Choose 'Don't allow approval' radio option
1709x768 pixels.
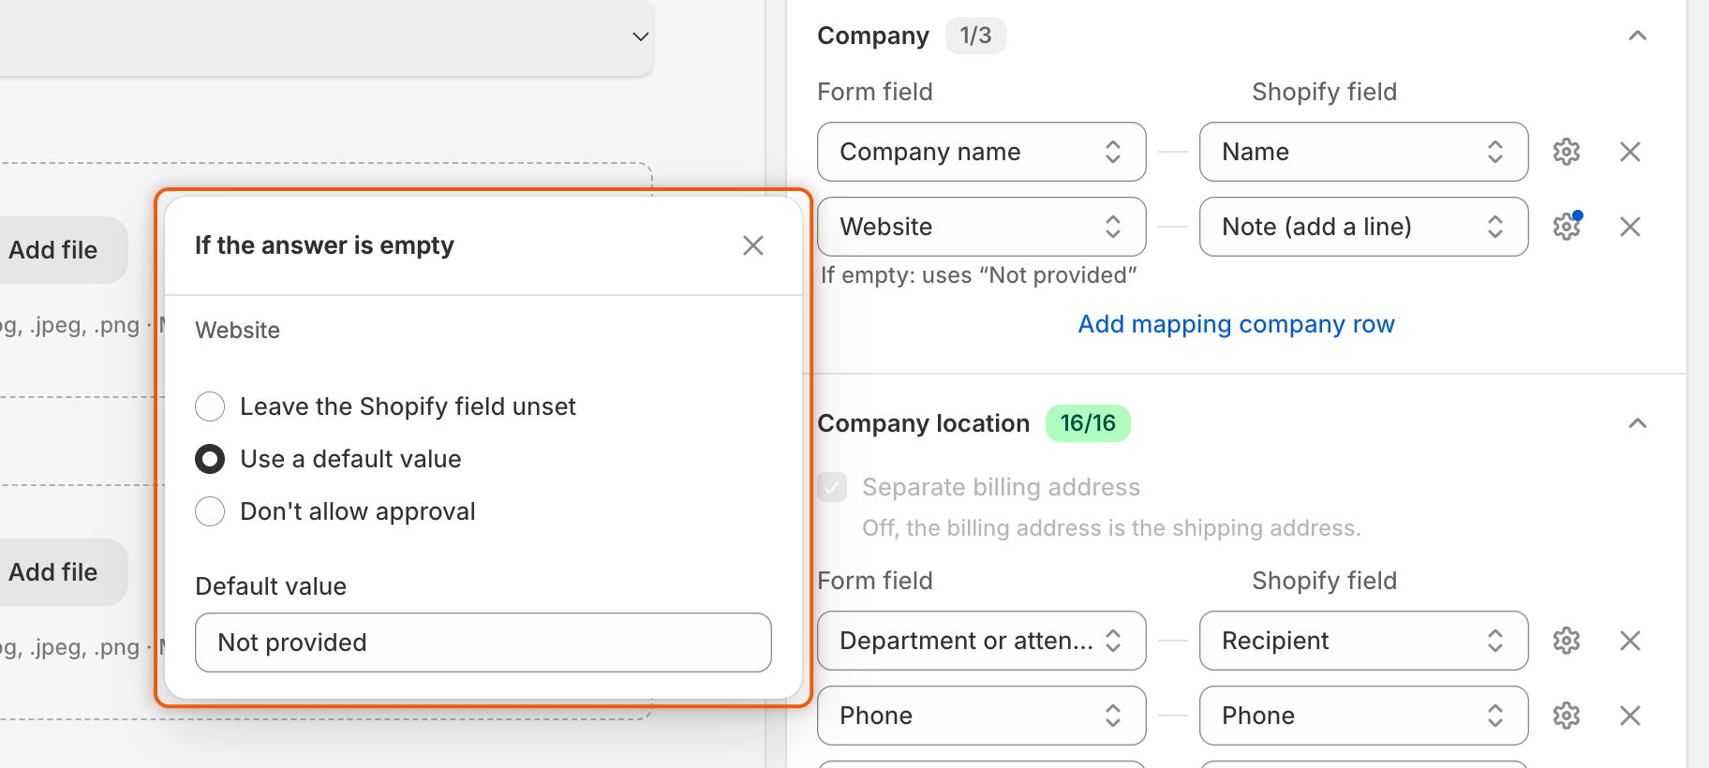click(210, 511)
